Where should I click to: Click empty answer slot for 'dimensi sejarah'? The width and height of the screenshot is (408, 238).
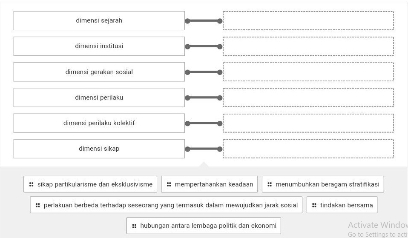308,20
